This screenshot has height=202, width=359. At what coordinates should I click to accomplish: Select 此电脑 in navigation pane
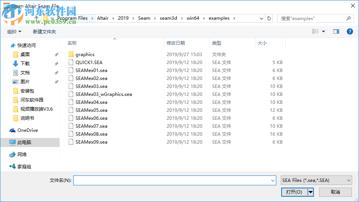click(x=24, y=142)
